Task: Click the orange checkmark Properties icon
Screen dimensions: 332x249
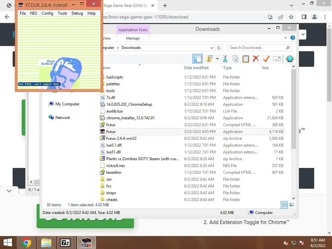Action: tap(266, 59)
